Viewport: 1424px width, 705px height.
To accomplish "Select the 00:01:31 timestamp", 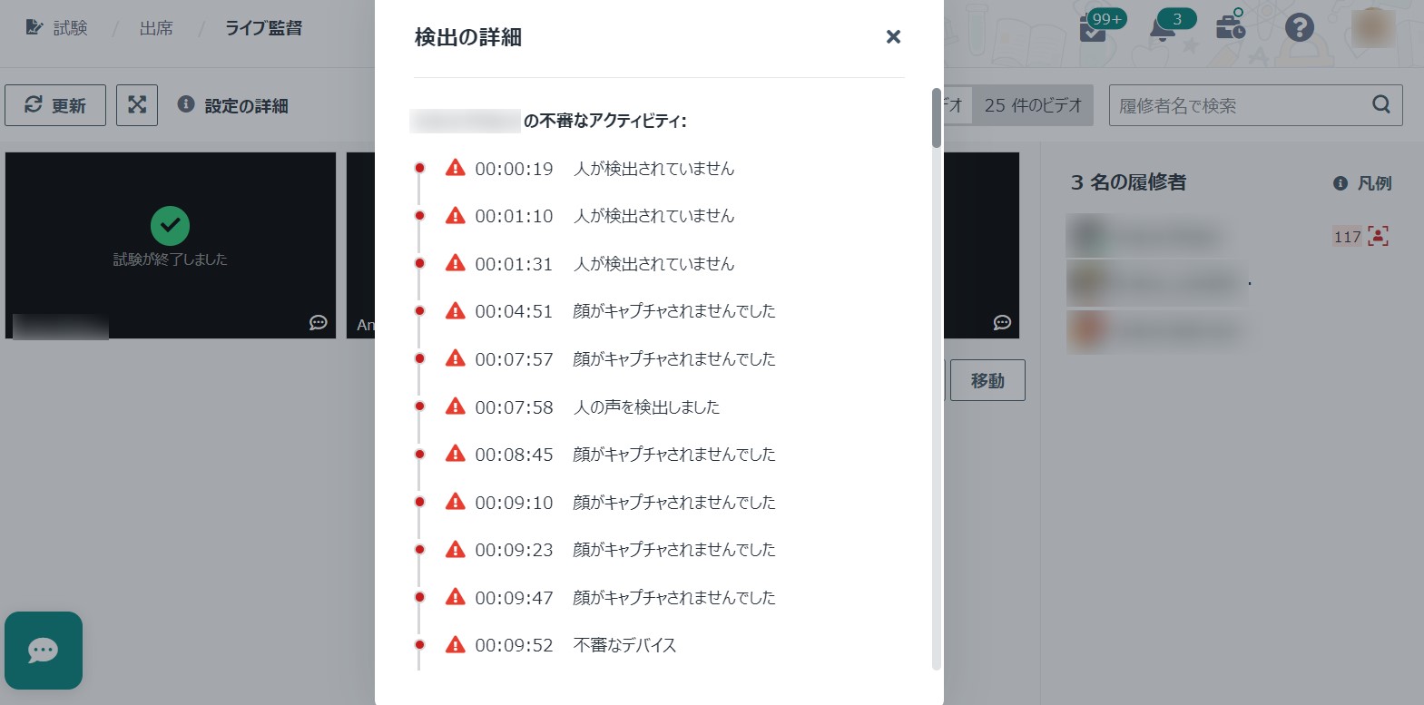I will (x=514, y=264).
